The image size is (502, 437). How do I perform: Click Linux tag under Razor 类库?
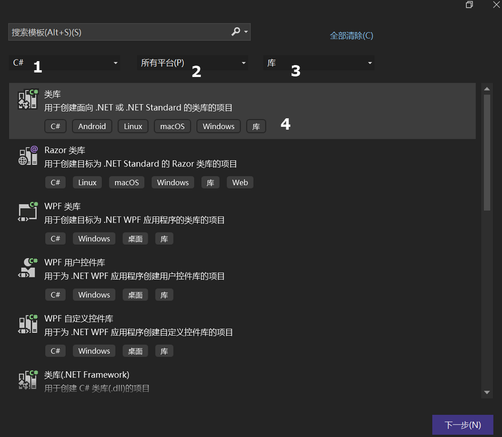click(87, 182)
